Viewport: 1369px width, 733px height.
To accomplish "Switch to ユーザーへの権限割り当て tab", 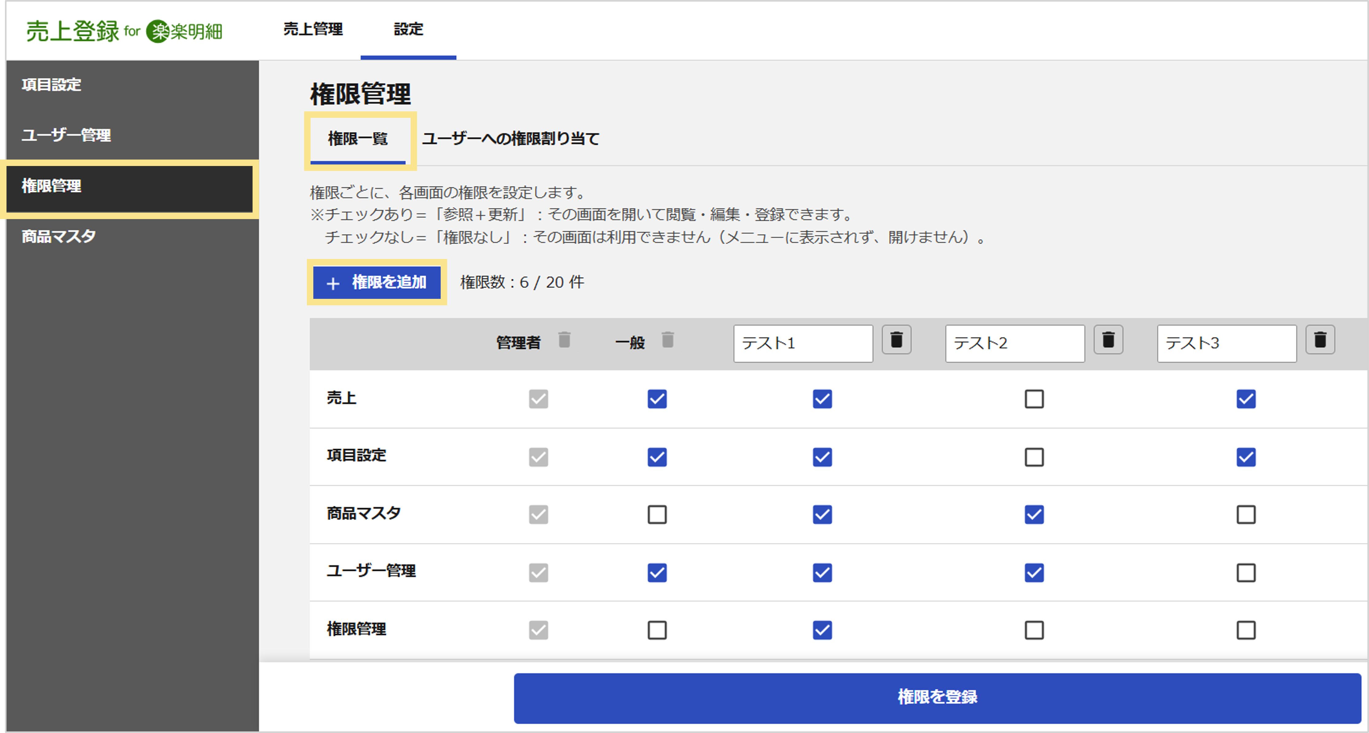I will (x=510, y=139).
